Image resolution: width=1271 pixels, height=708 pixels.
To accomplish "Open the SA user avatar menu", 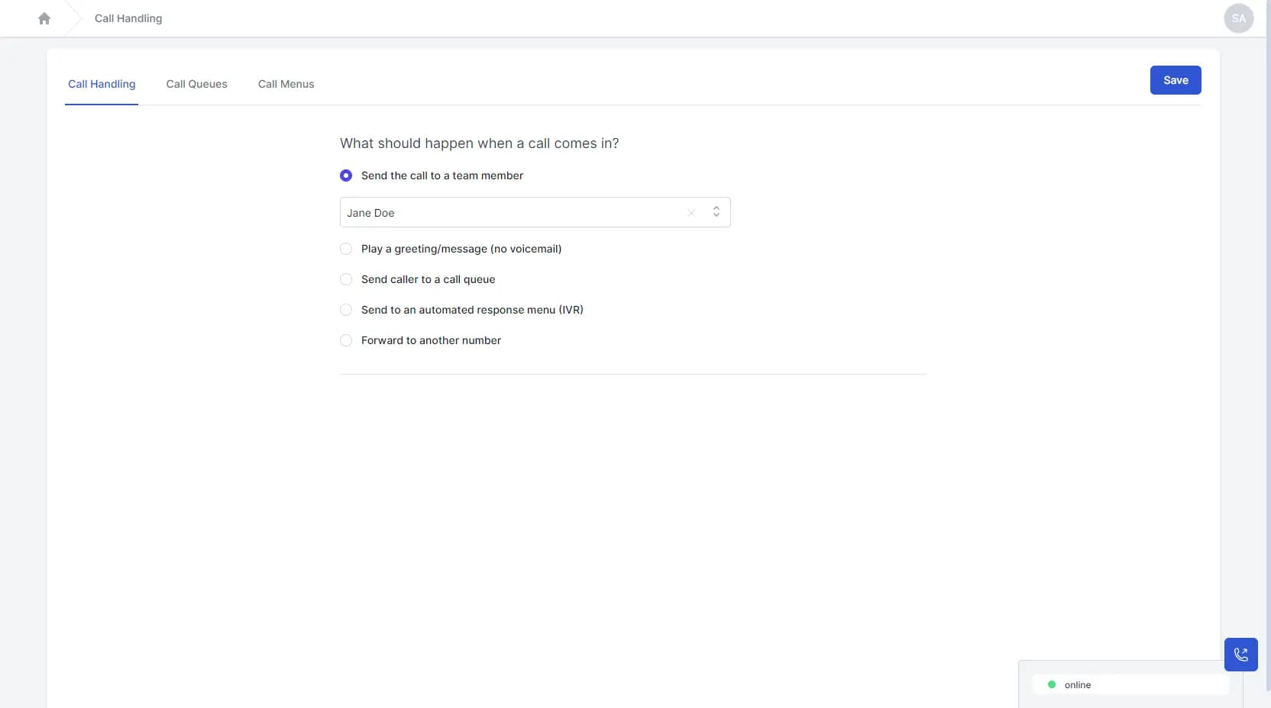I will 1239,18.
